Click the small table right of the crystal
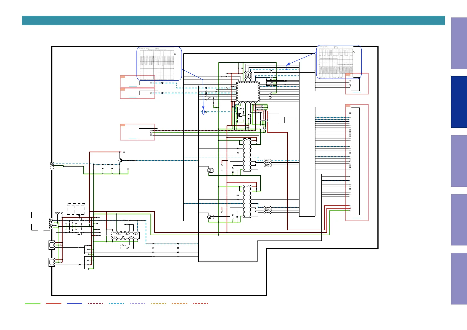 [x=287, y=120]
